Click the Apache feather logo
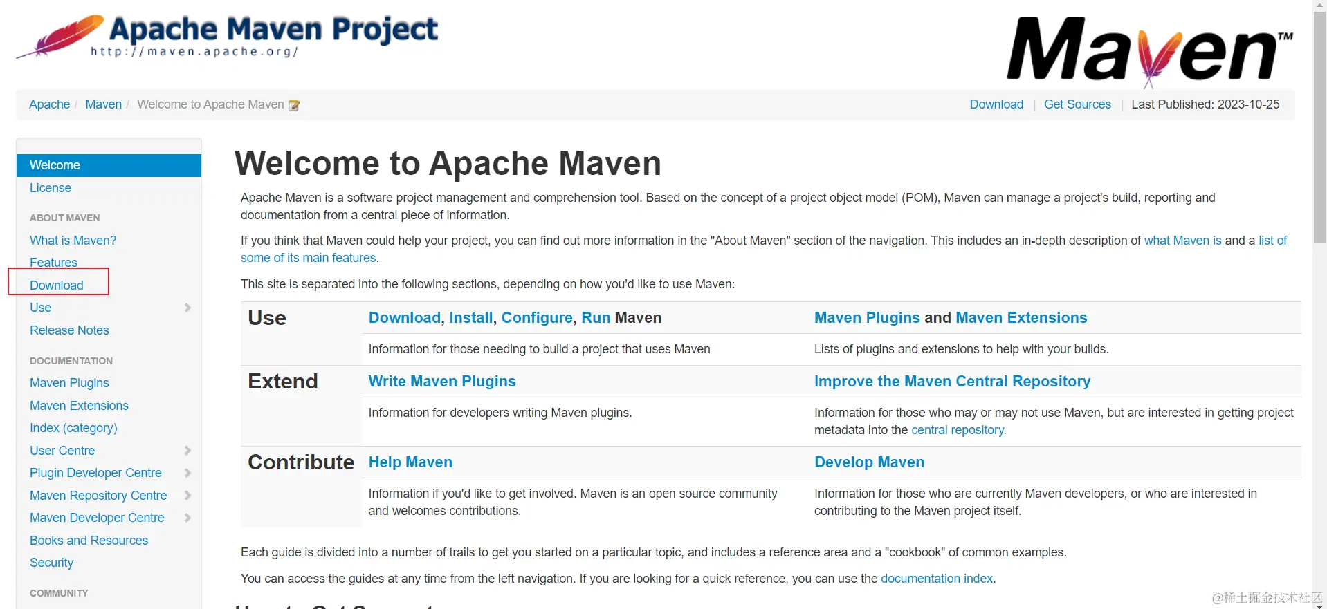Screen dimensions: 1327x609 60,36
